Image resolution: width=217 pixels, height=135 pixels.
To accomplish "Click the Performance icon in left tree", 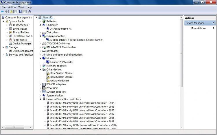I will click(10, 40).
